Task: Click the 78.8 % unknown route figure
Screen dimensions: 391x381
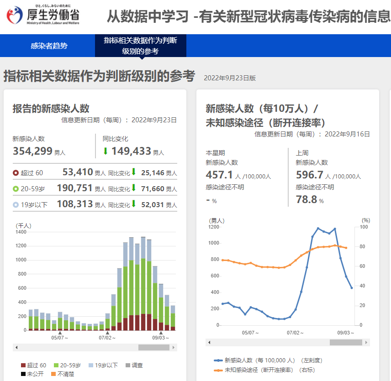Action: [x=310, y=199]
